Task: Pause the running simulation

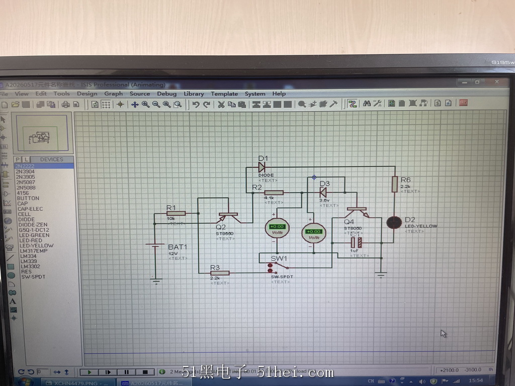Action: pyautogui.click(x=126, y=372)
